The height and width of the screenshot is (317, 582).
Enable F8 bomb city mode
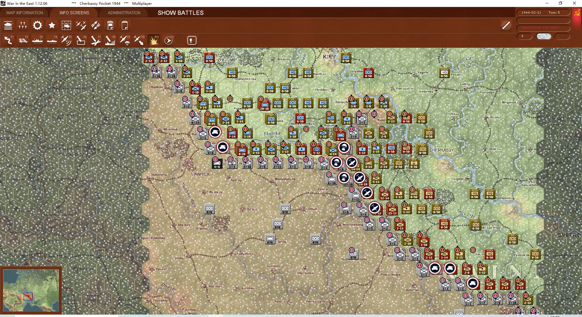pyautogui.click(x=110, y=40)
